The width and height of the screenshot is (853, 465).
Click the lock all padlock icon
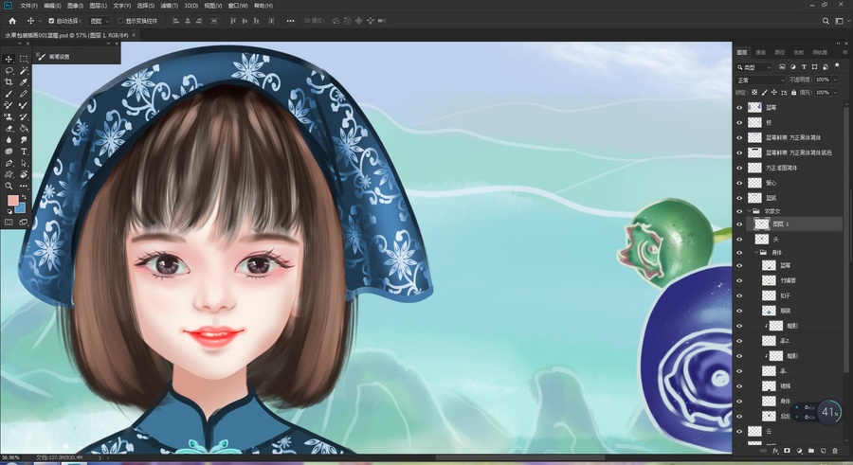793,93
